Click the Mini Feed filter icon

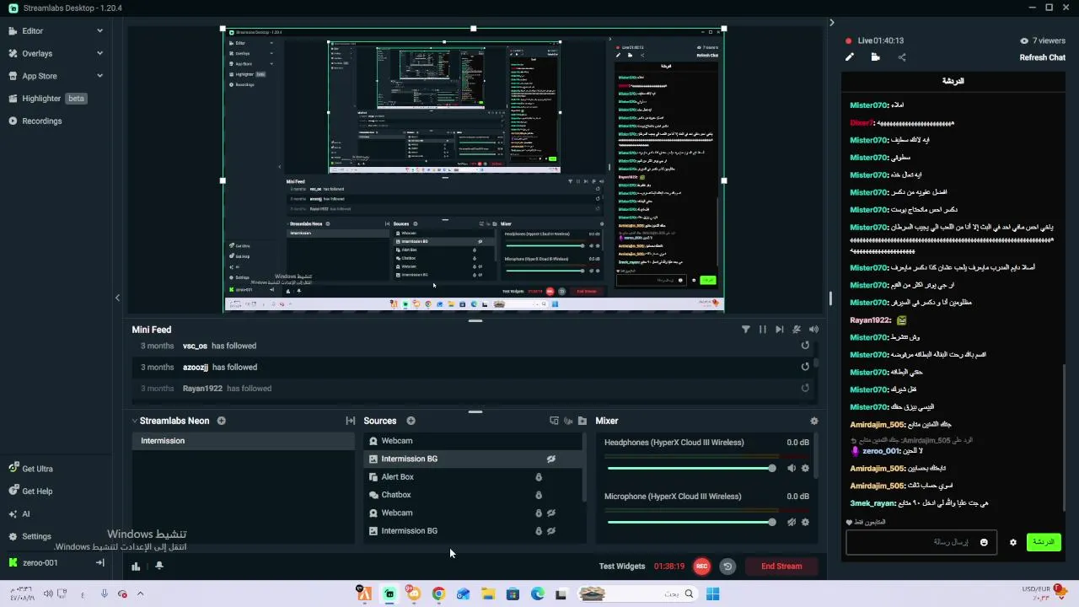point(746,330)
